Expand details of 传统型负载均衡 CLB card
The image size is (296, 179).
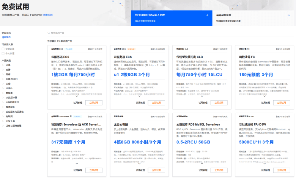click(202, 96)
